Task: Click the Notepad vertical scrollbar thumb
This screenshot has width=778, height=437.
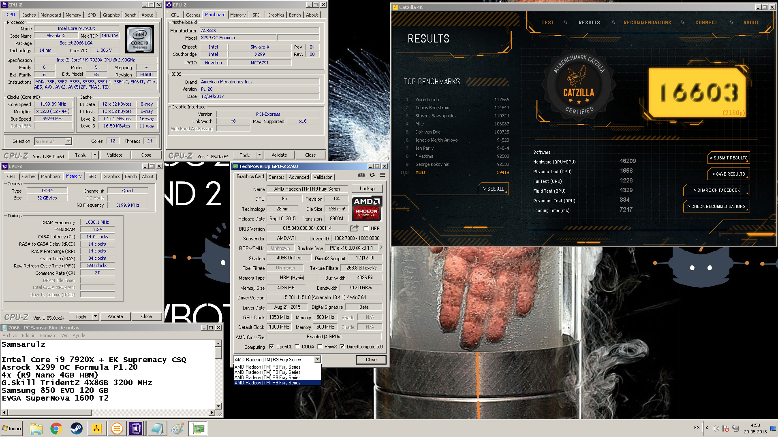Action: point(218,352)
